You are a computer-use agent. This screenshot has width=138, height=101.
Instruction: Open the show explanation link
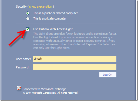[41, 7]
